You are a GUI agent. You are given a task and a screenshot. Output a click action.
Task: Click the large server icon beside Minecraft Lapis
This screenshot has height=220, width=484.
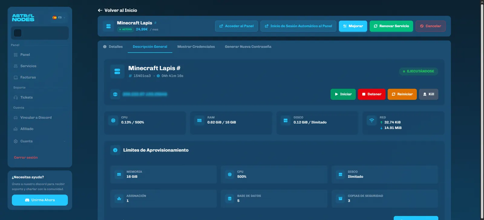(117, 71)
